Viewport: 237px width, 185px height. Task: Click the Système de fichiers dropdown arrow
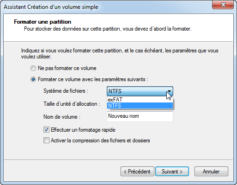click(x=169, y=91)
